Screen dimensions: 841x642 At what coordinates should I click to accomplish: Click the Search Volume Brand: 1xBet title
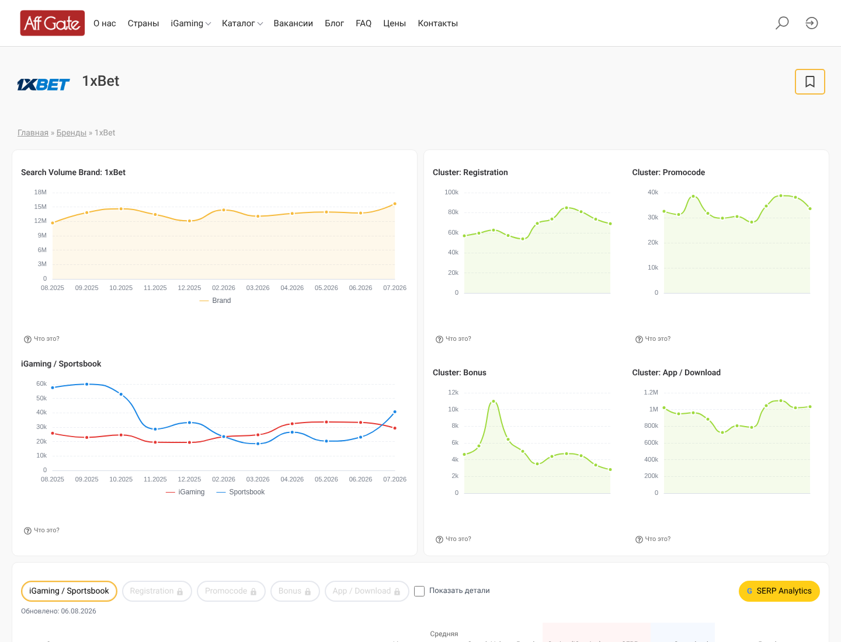[x=74, y=173]
